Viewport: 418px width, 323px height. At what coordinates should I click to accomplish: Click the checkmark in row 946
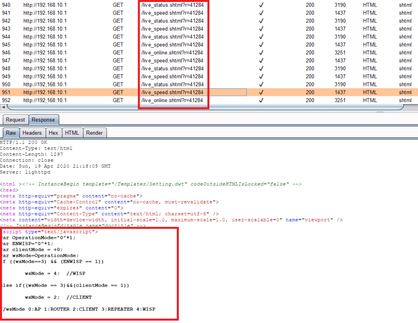click(x=261, y=53)
